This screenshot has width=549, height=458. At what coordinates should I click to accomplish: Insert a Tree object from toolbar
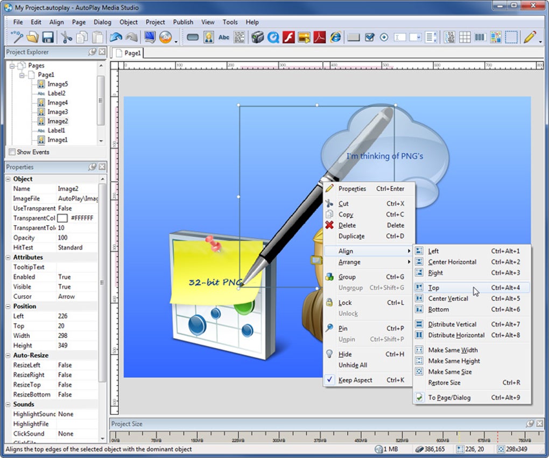(449, 37)
